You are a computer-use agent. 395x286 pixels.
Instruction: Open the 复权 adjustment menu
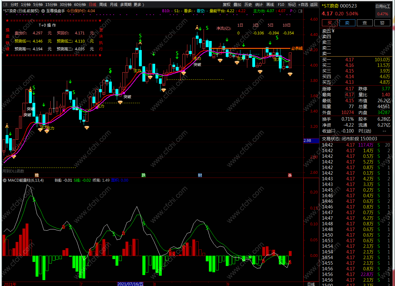pyautogui.click(x=227, y=5)
